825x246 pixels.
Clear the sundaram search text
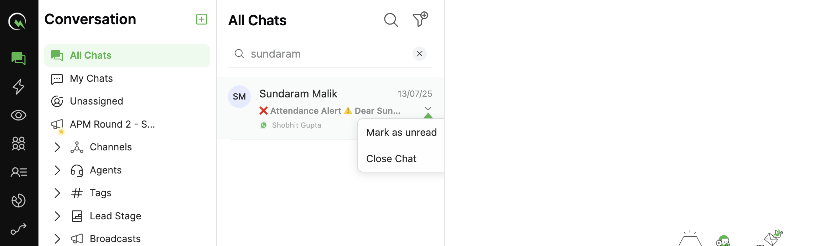click(x=420, y=54)
